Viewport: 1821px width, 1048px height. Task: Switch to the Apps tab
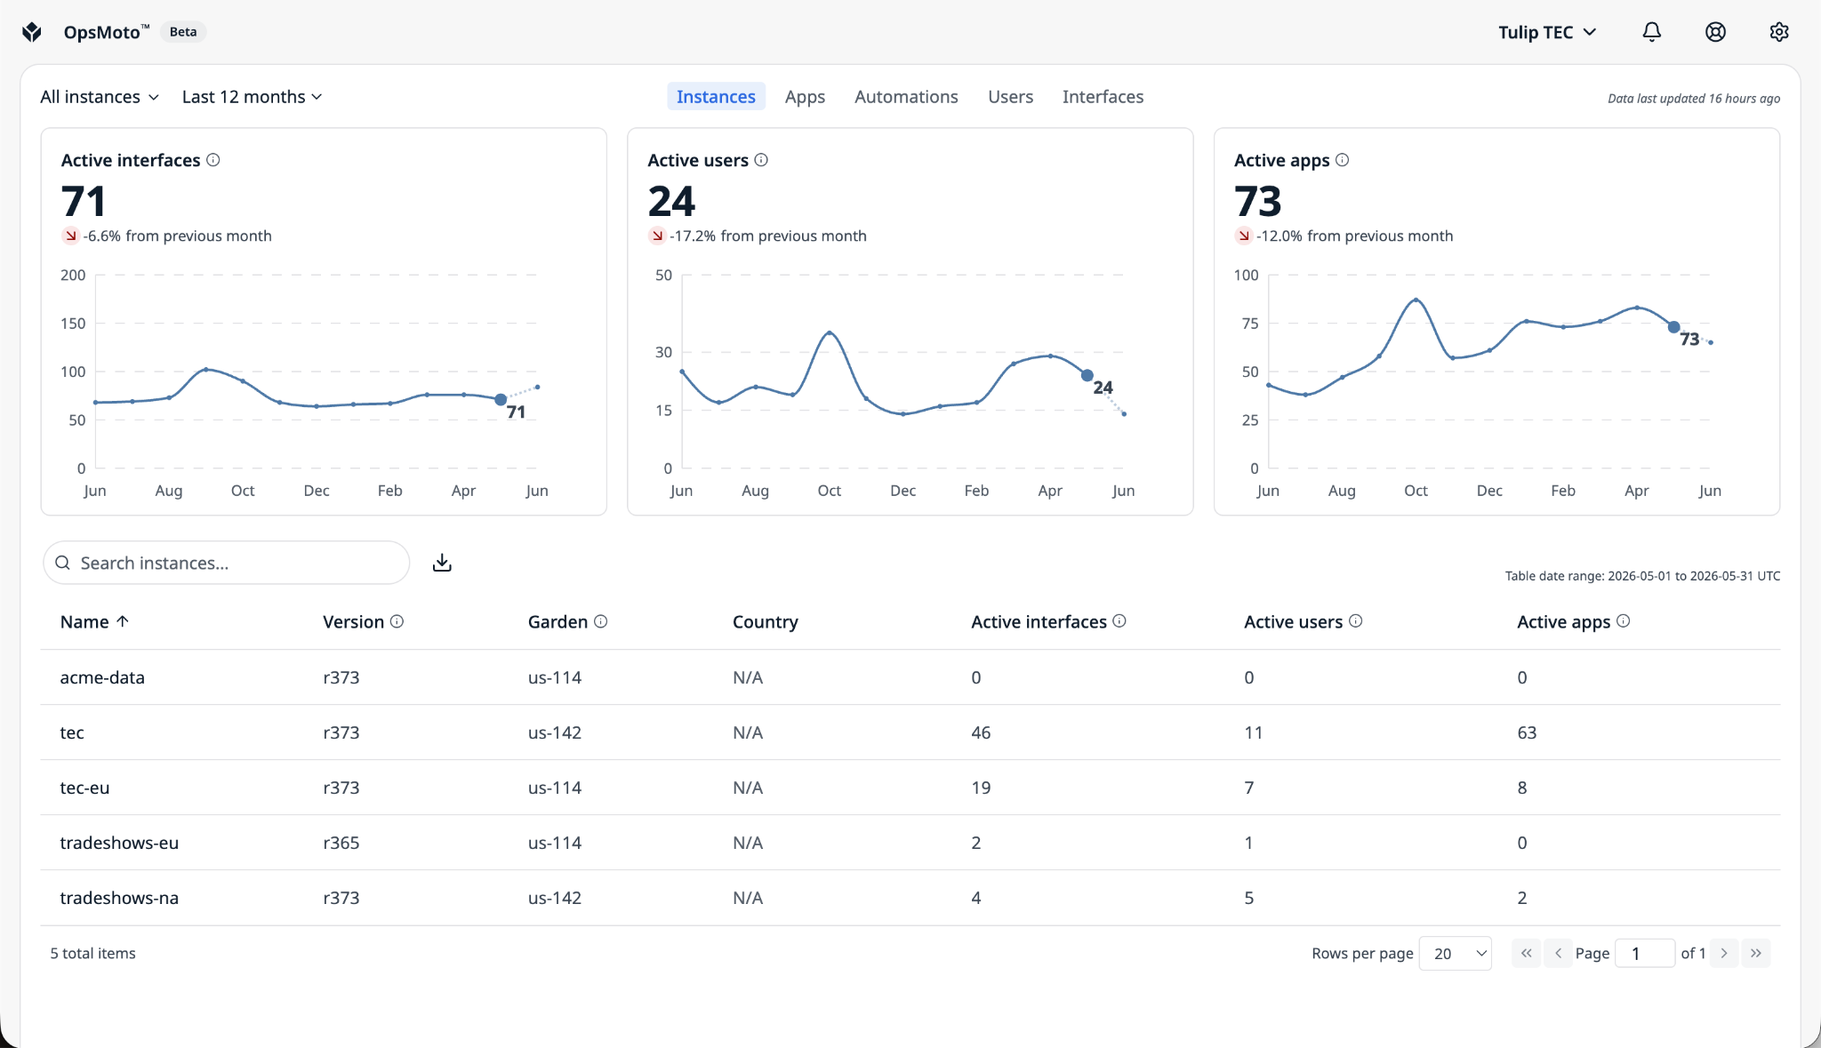(x=805, y=97)
